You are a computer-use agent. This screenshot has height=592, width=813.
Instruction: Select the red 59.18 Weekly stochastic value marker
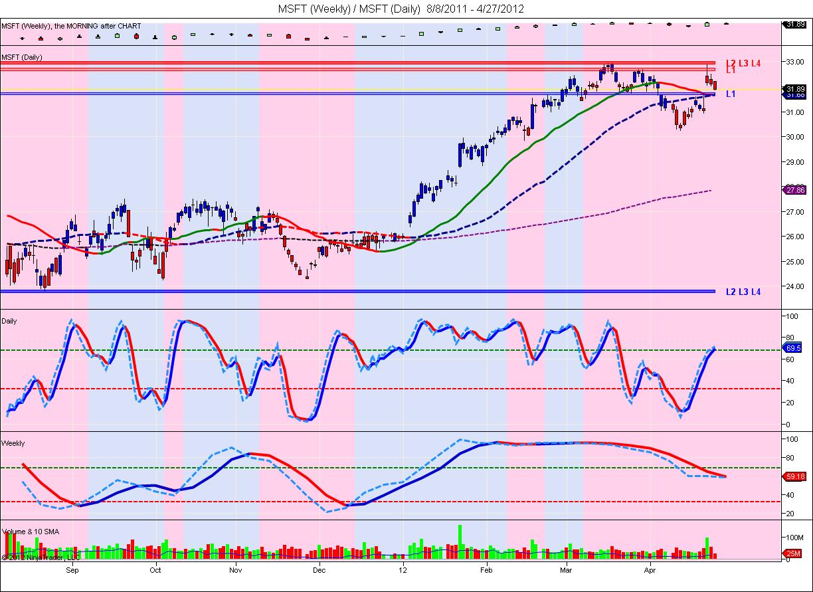(x=794, y=476)
